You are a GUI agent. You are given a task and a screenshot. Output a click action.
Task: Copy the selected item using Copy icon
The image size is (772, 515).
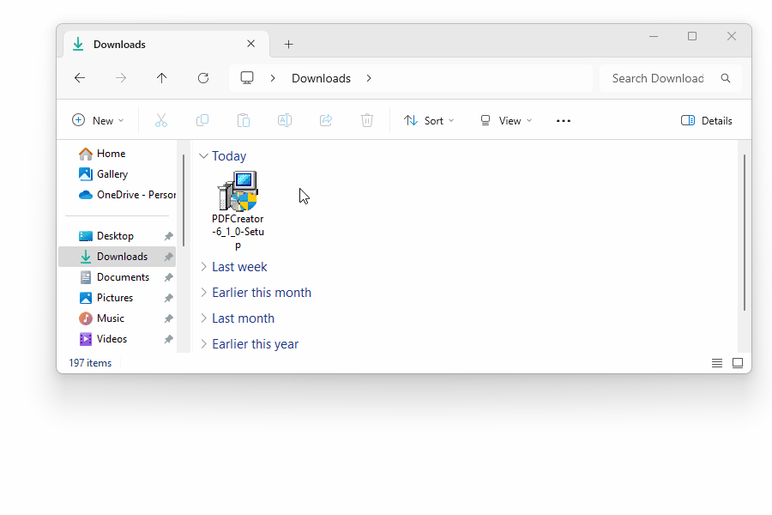pos(202,120)
